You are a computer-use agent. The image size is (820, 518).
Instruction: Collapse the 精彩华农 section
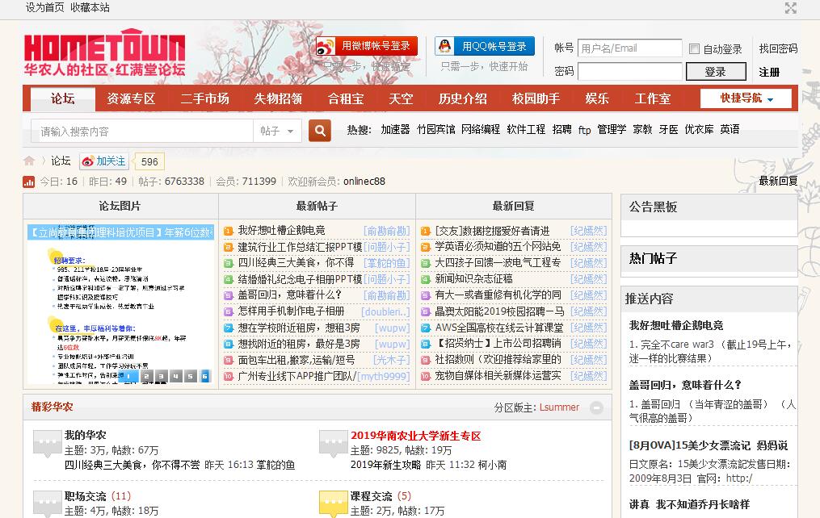[x=595, y=407]
